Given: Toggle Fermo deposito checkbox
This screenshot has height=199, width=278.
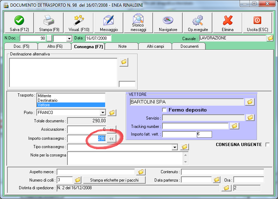Looking at the screenshot, I should [164, 110].
